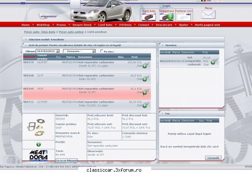Open the MEAT&DORIA brand filter dropdown
Viewport: 252px width, 173px height.
click(47, 51)
